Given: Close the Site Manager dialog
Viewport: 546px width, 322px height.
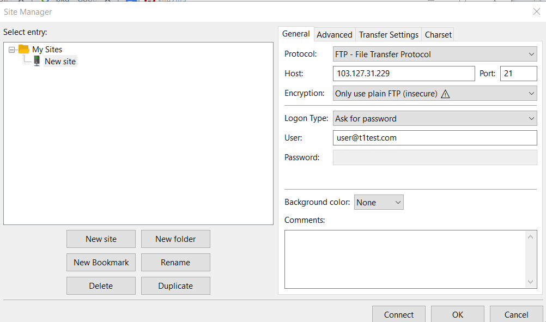Looking at the screenshot, I should coord(537,11).
